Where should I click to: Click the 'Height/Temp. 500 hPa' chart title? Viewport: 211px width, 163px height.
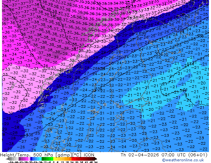click(26, 155)
